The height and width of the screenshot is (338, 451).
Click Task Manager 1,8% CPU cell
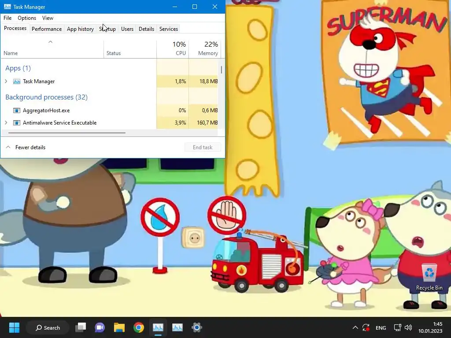click(x=173, y=81)
